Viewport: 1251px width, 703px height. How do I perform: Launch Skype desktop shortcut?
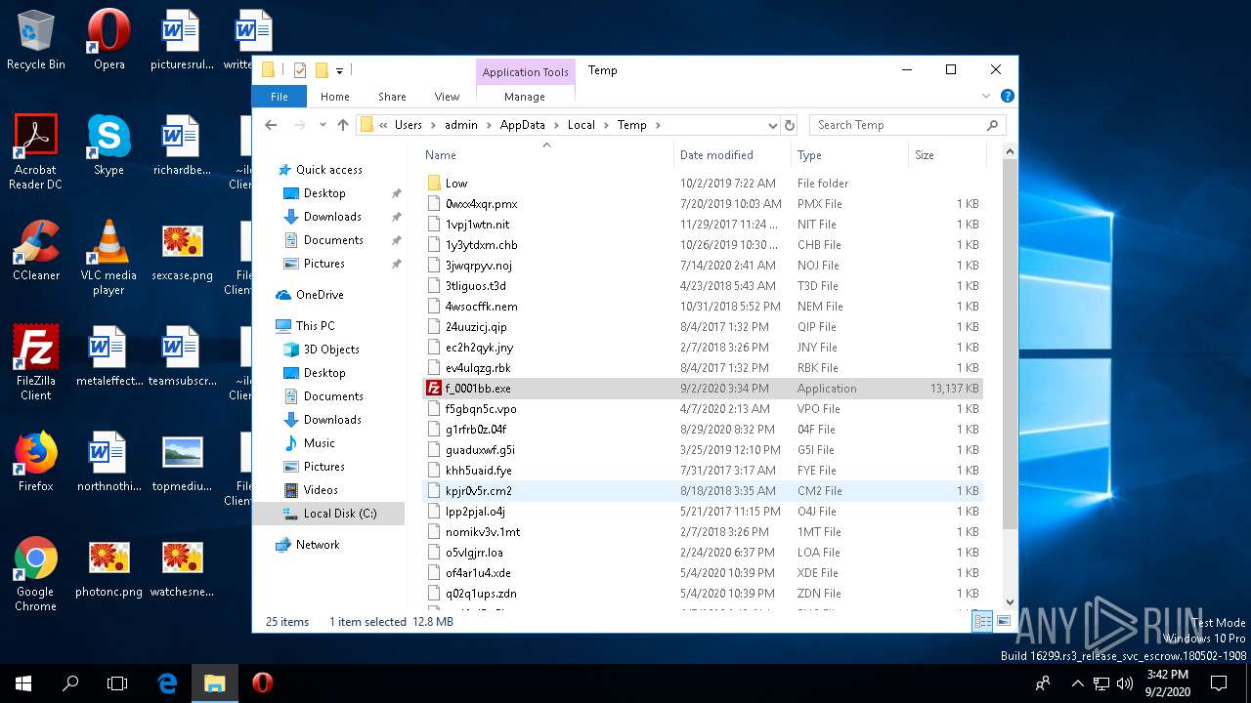[x=108, y=145]
